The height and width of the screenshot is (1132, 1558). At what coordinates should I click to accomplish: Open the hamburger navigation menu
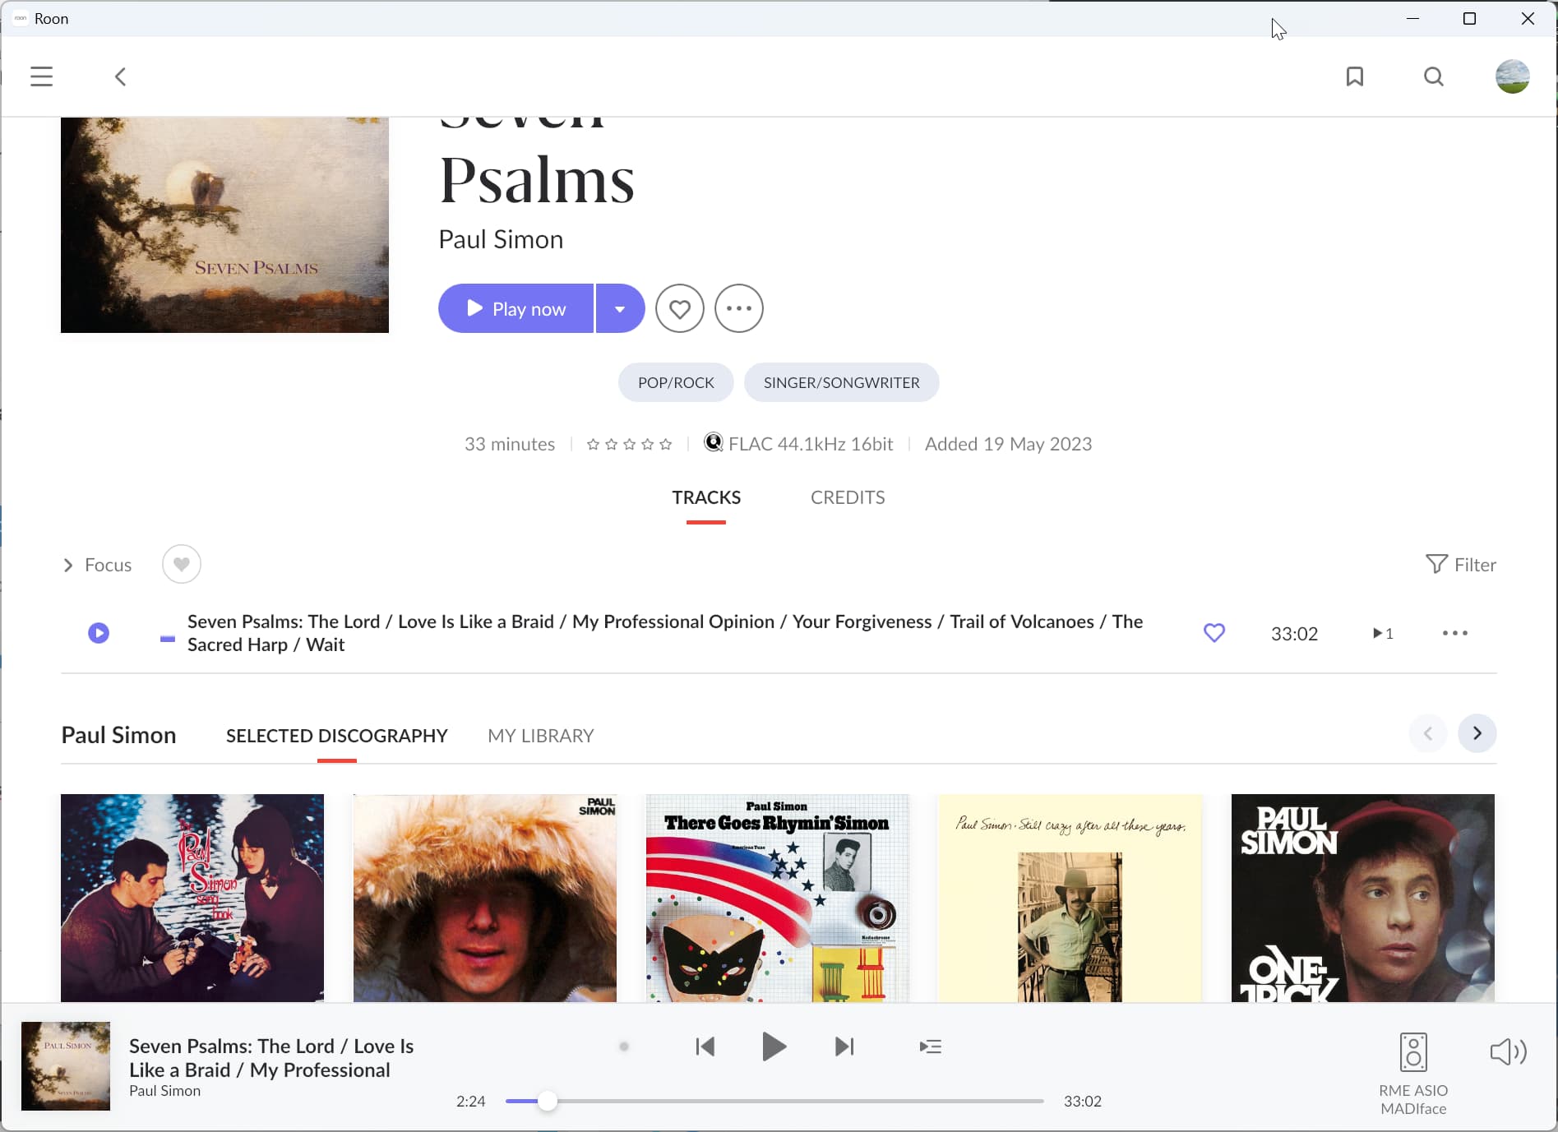click(x=41, y=76)
